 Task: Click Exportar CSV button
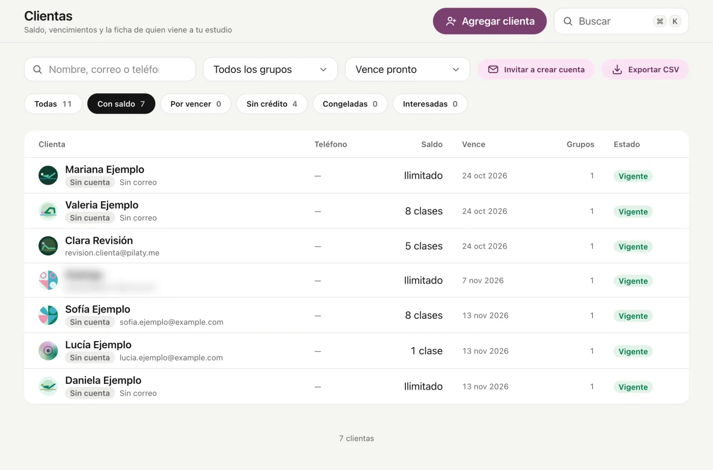[x=645, y=70]
